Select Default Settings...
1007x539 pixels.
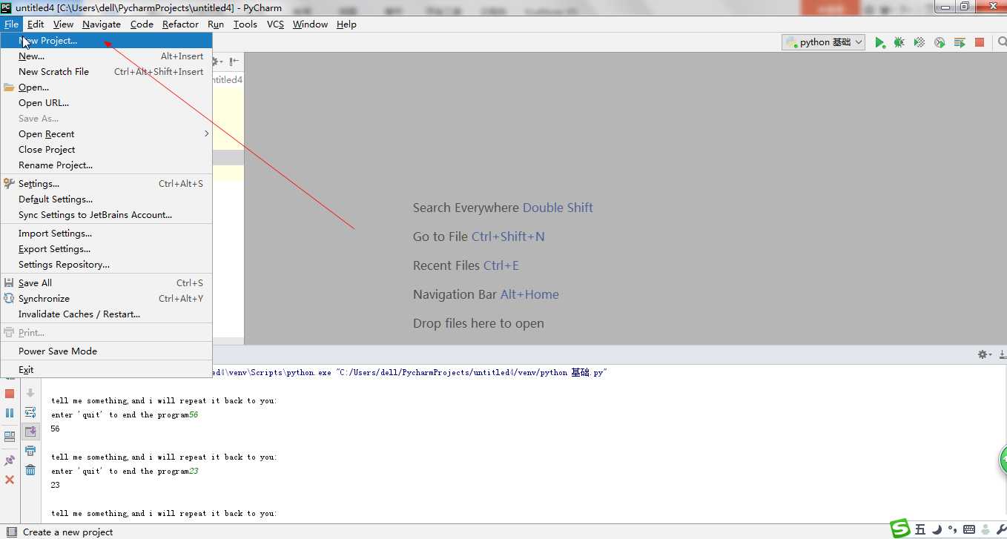coord(106,199)
